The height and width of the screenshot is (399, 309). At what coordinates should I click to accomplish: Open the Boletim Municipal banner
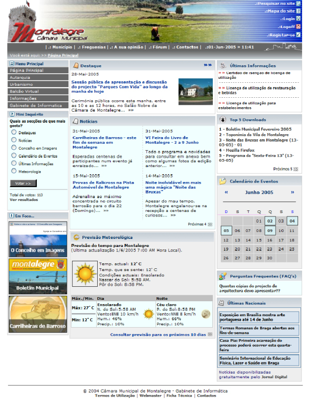[38, 276]
